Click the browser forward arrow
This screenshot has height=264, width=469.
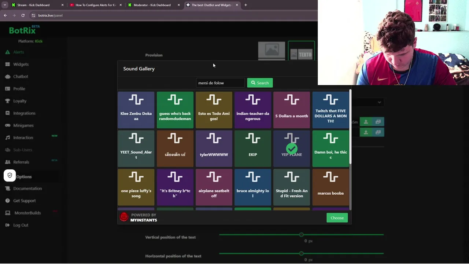click(x=14, y=15)
